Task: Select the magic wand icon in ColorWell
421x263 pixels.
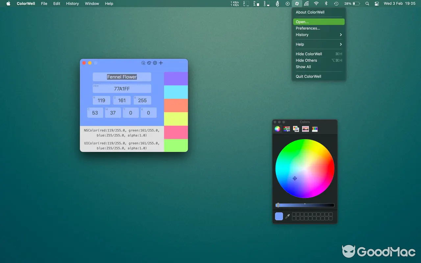Action: [143, 63]
